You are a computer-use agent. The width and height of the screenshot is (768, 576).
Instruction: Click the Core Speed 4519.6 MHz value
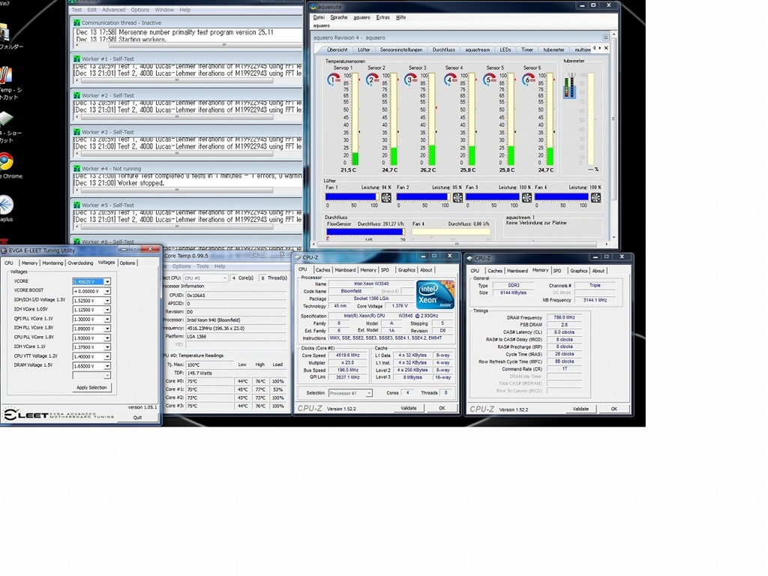coord(347,355)
